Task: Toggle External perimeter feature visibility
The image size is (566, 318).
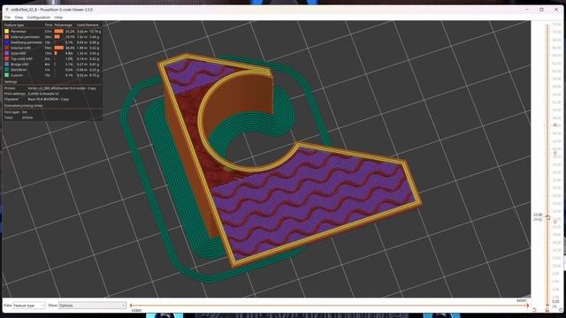Action: 52,37
